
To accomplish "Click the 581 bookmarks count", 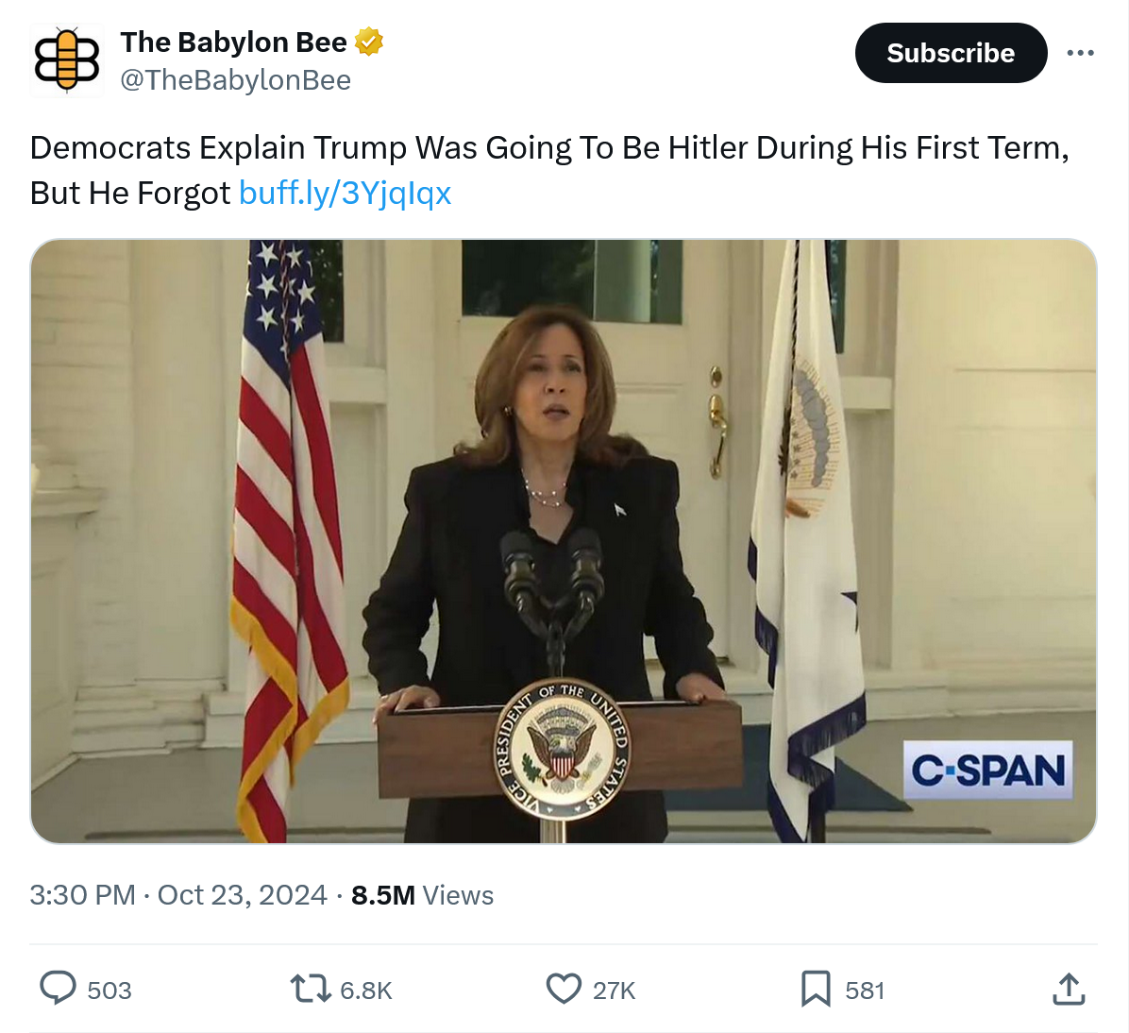I will [x=865, y=991].
